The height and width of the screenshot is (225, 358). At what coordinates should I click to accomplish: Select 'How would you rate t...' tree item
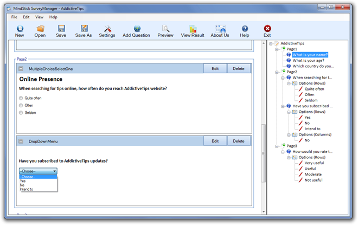312,151
